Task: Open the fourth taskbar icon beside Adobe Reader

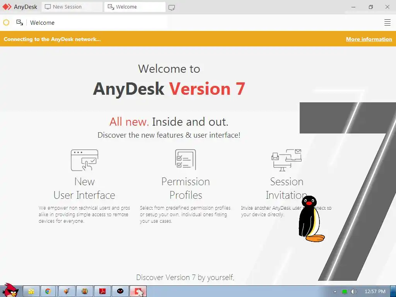Action: coord(85,292)
